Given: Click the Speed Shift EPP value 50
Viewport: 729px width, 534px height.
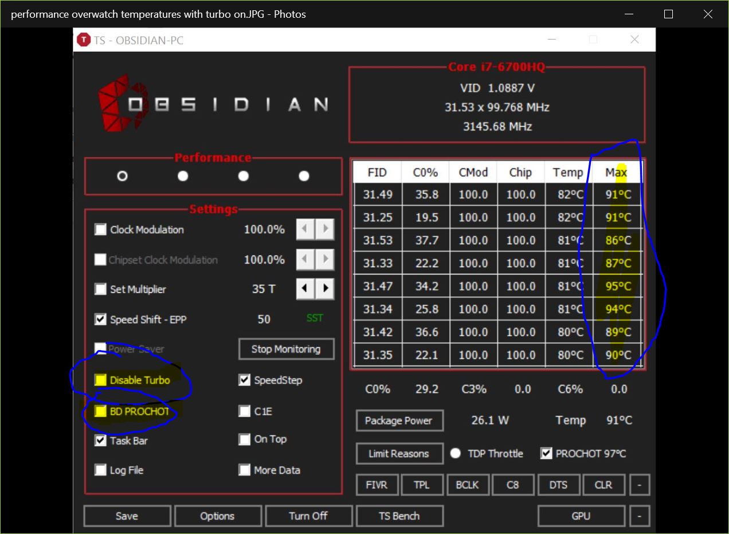Looking at the screenshot, I should (264, 319).
